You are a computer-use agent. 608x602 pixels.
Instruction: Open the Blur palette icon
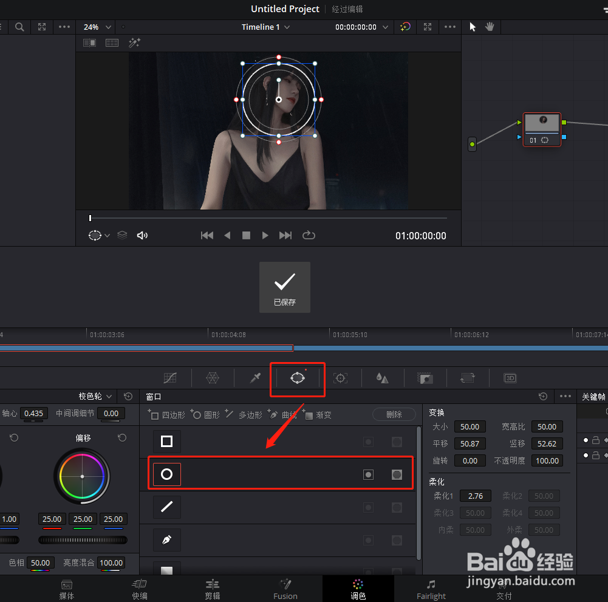(382, 378)
